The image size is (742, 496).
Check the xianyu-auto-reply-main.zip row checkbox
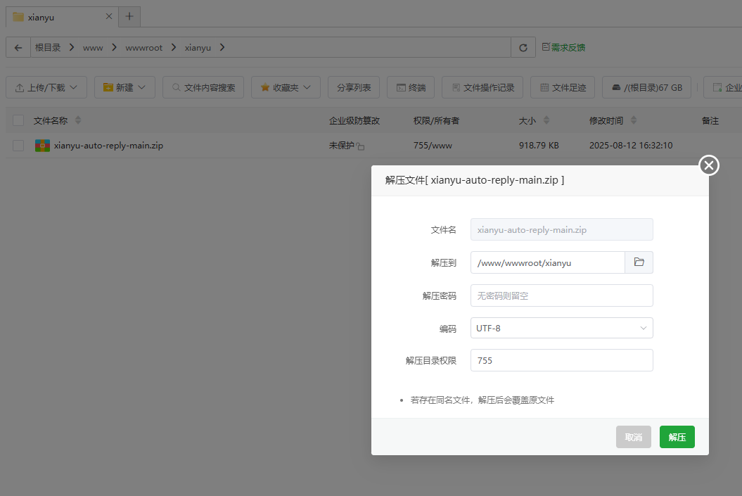(x=18, y=146)
